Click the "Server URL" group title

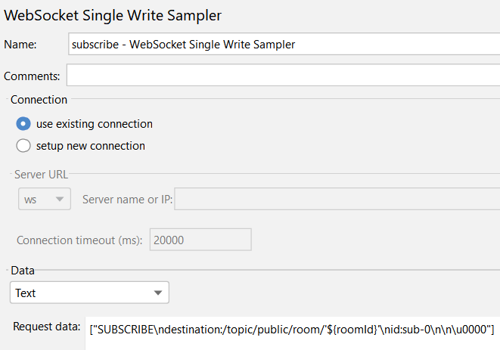(x=42, y=175)
